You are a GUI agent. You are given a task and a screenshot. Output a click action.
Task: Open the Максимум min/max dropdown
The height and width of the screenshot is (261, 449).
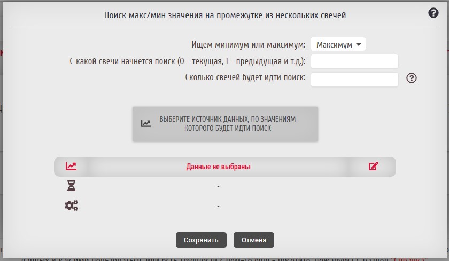pos(338,45)
